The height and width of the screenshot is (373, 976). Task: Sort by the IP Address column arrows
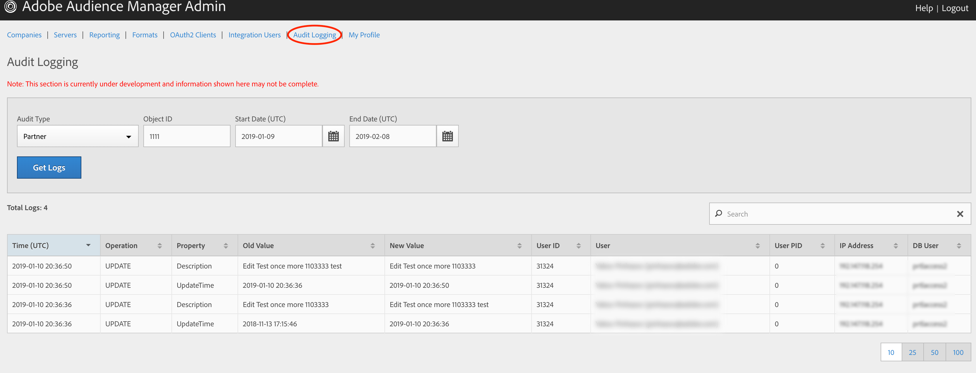click(895, 246)
